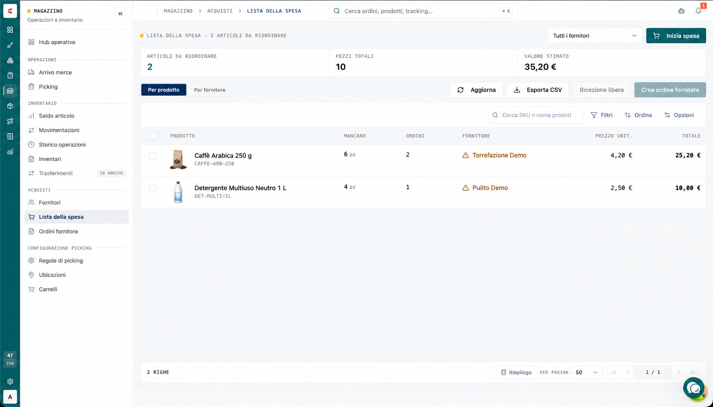Click the Caffè Arabica product thumbnail
Viewport: 713px width, 407px height.
point(178,159)
